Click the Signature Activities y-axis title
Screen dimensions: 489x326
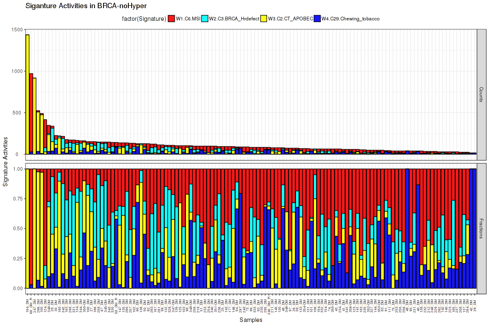[x=6, y=161]
